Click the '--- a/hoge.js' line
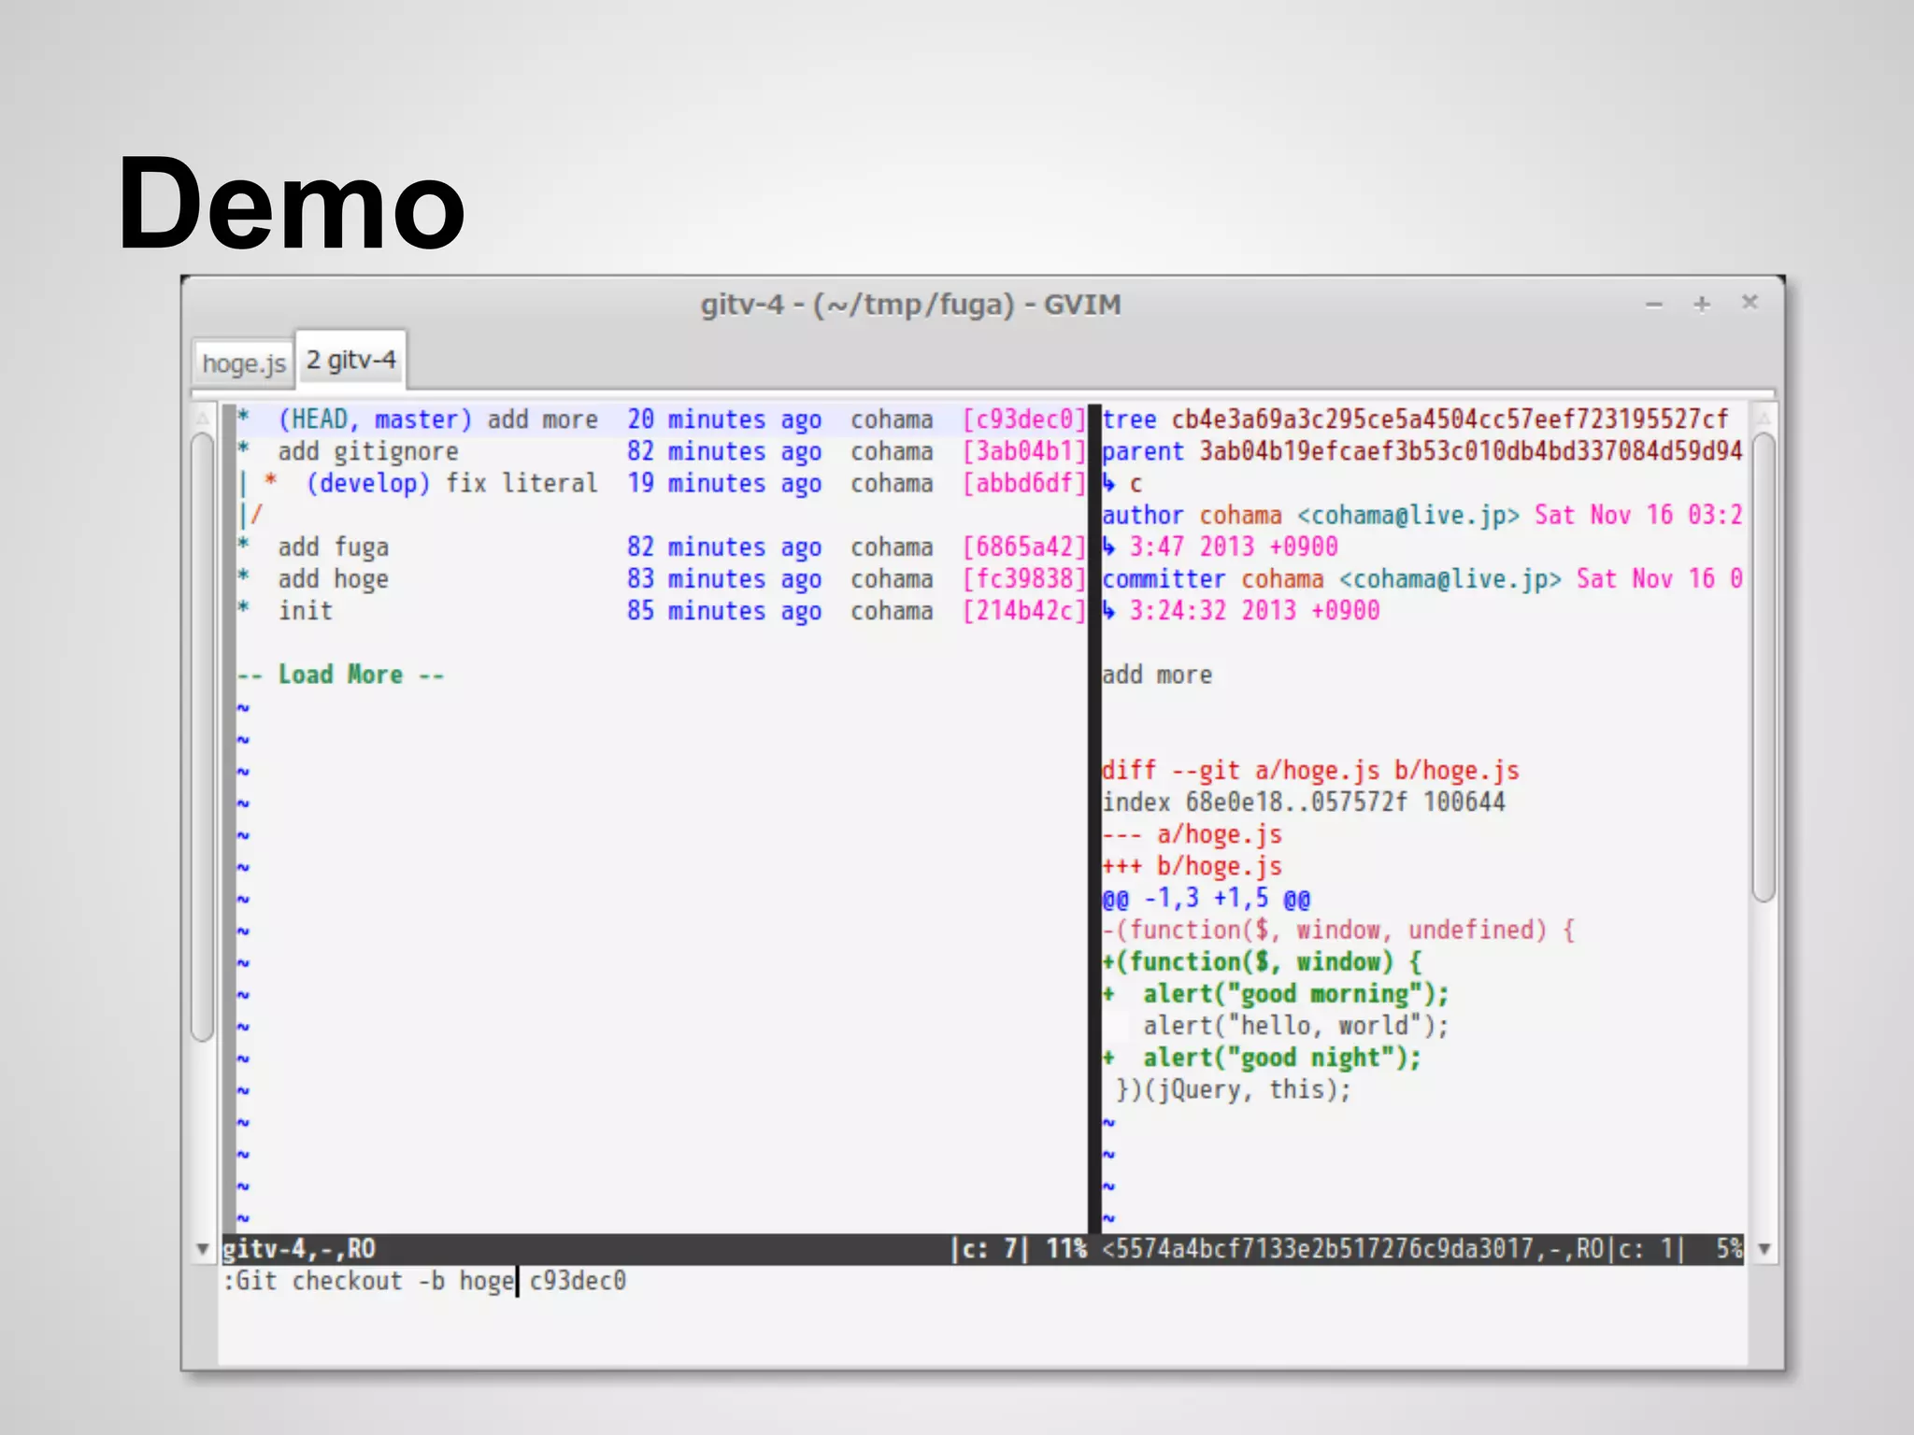 click(x=1193, y=833)
